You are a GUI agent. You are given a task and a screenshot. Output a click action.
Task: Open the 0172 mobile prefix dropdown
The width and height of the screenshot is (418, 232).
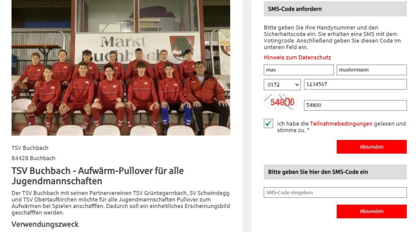pyautogui.click(x=282, y=85)
